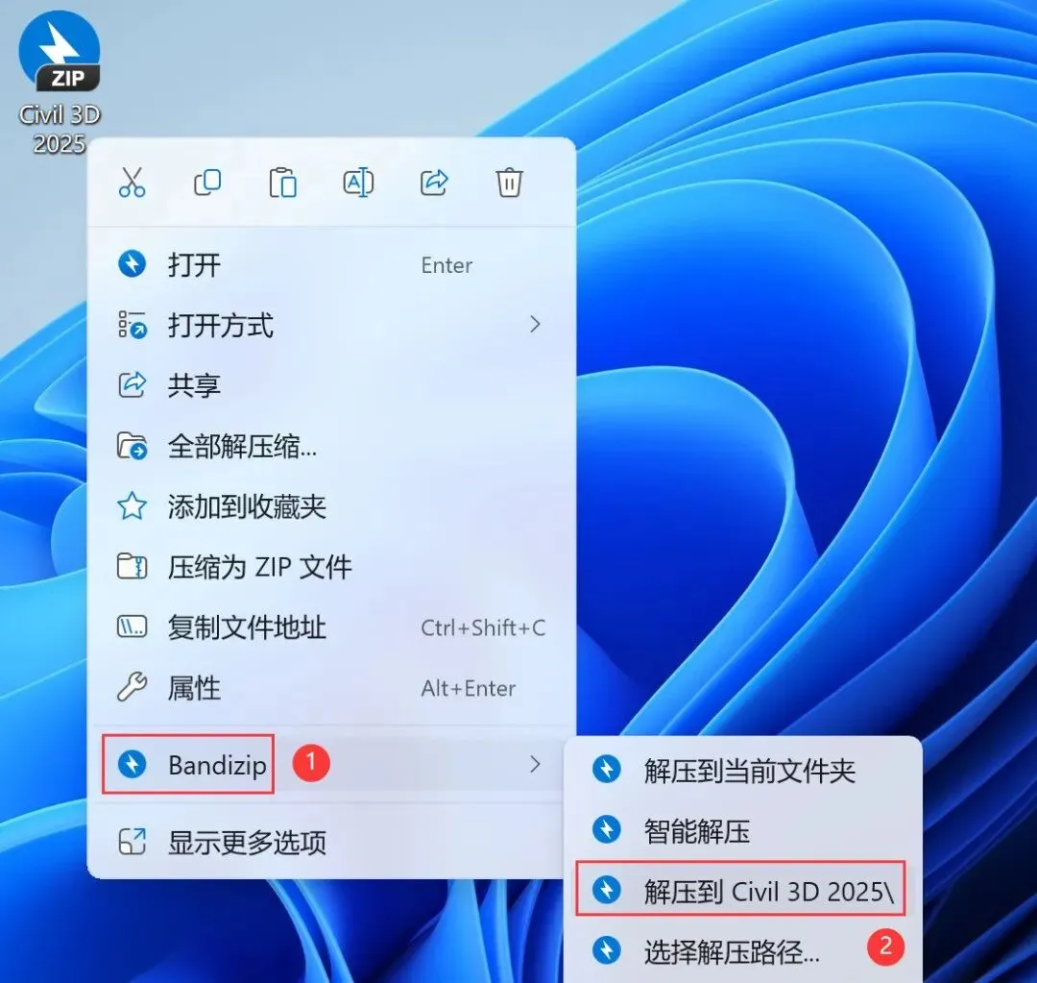Image resolution: width=1037 pixels, height=983 pixels.
Task: Click the Bandizip logo icon in Bandizip row
Action: click(x=133, y=764)
